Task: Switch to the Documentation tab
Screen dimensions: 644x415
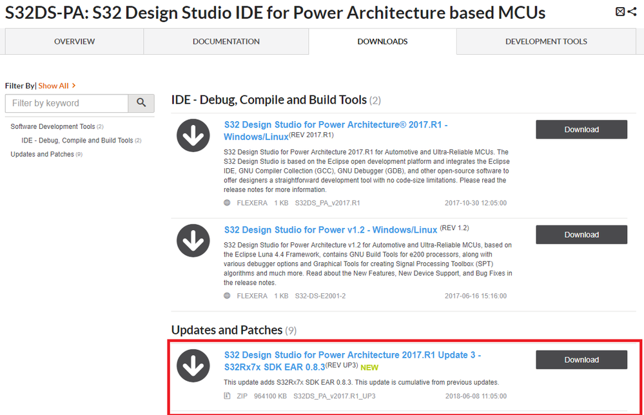Action: (226, 41)
